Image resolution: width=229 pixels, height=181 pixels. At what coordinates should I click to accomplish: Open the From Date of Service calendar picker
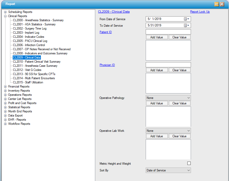187,19
